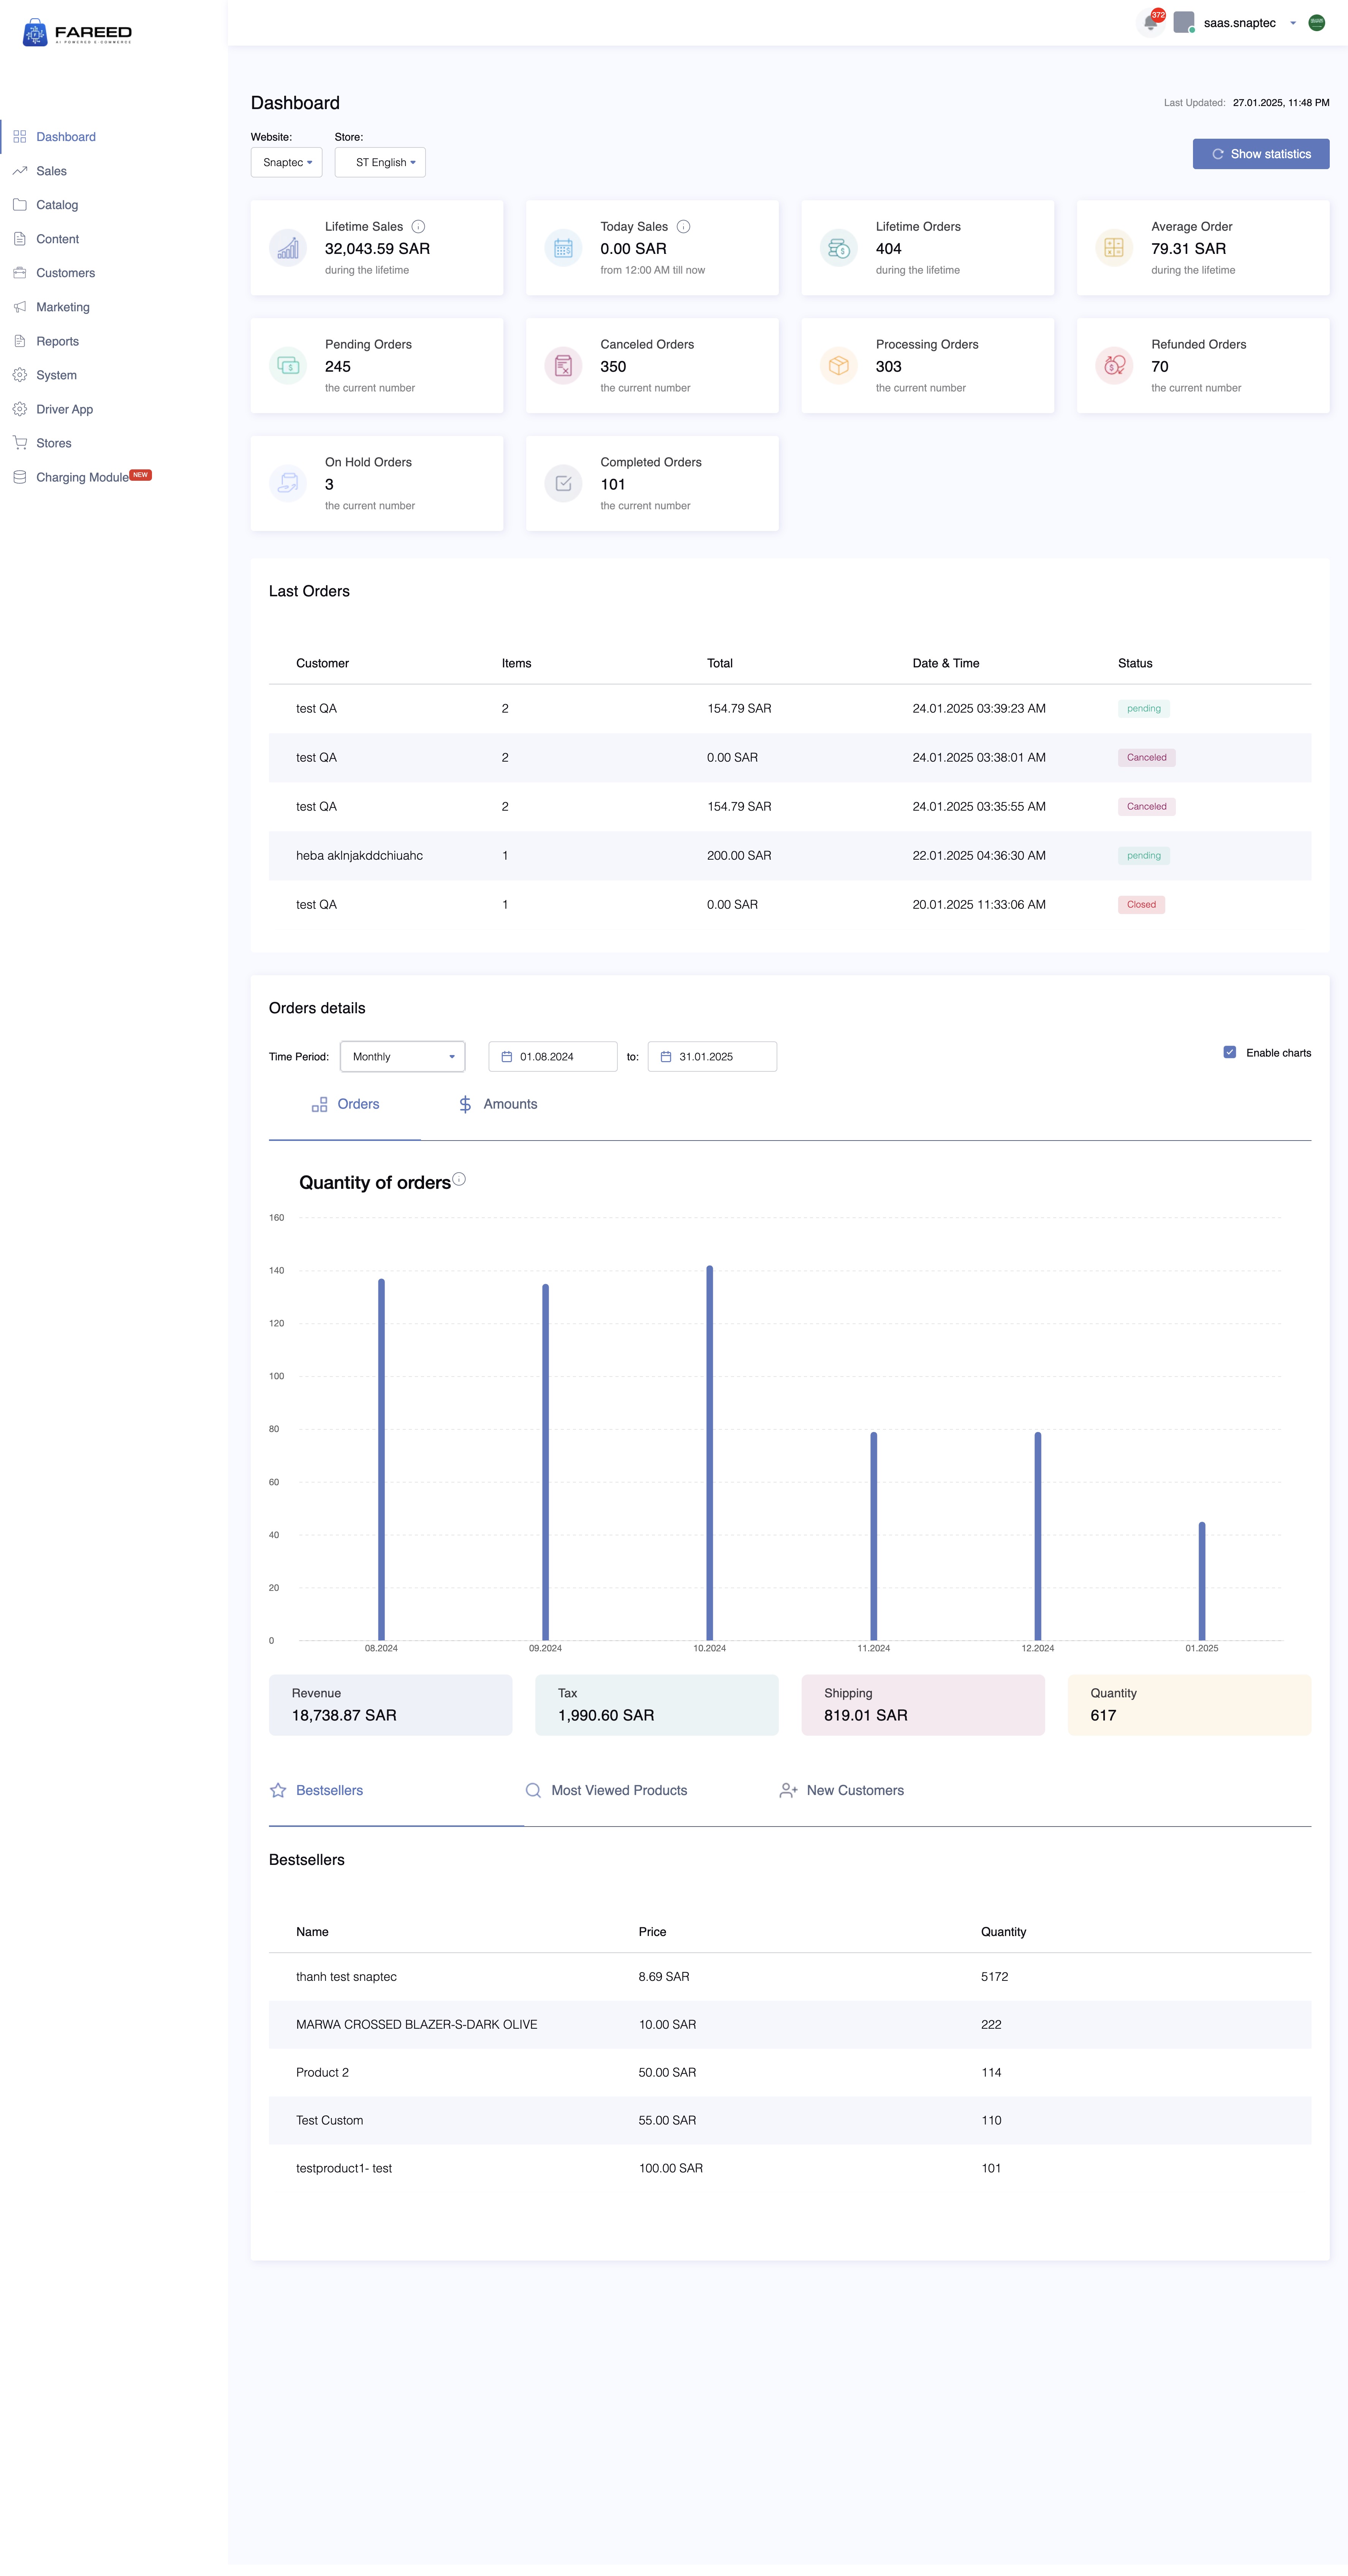The height and width of the screenshot is (2576, 1348).
Task: Click the Fareed logo
Action: (x=77, y=33)
